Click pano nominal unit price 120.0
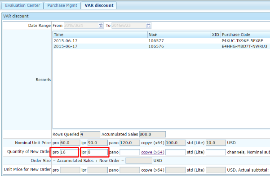This screenshot has width=270, height=176. point(130,143)
